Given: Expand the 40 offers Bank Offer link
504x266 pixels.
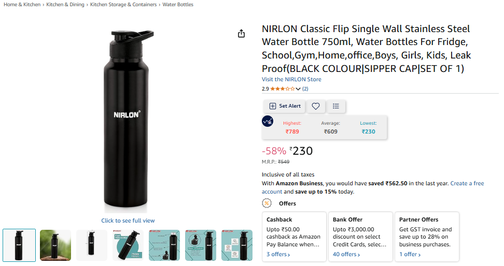Looking at the screenshot, I should click(346, 254).
